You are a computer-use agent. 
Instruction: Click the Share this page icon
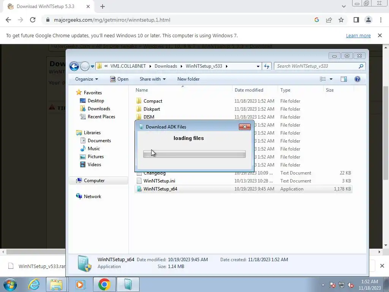click(329, 20)
